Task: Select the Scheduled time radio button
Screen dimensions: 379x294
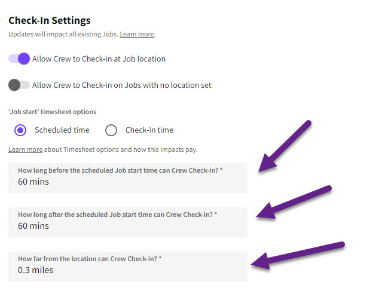Action: [x=20, y=130]
